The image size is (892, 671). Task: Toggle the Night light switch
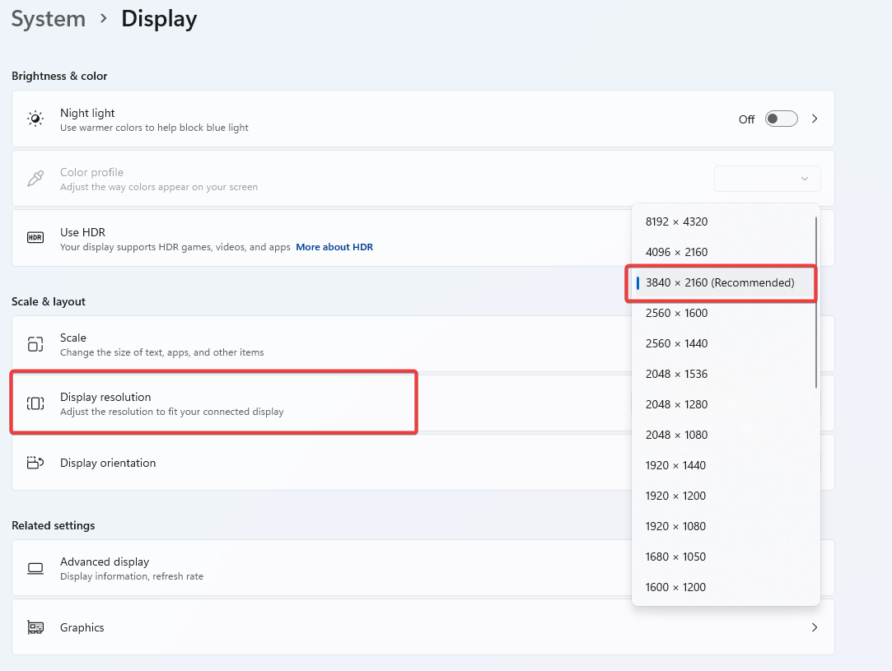781,119
